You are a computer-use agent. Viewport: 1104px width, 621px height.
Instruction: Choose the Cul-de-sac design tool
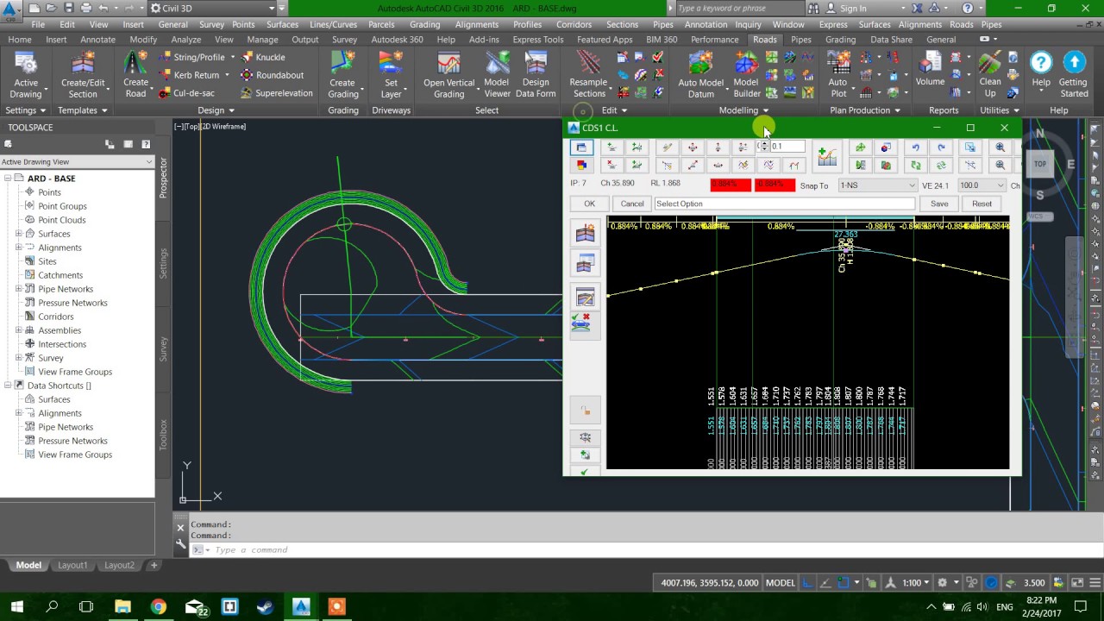point(187,93)
